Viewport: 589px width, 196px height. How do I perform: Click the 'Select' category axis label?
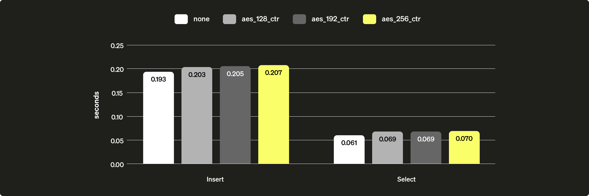click(x=406, y=179)
